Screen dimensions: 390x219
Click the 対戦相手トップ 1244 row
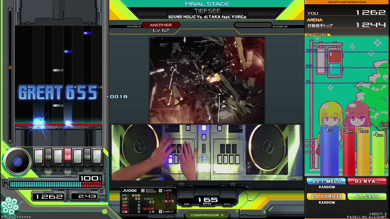point(347,26)
